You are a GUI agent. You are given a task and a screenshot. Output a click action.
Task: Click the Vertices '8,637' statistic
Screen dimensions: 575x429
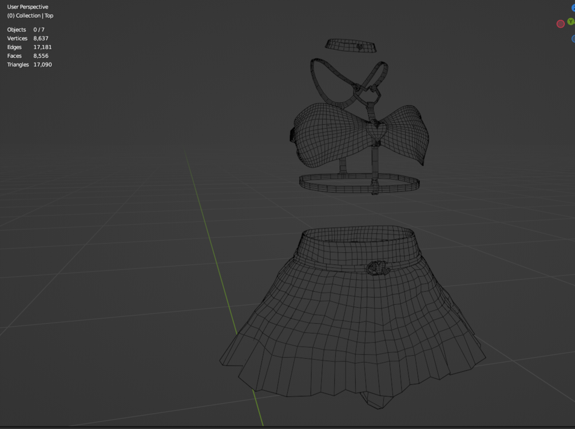pyautogui.click(x=41, y=38)
